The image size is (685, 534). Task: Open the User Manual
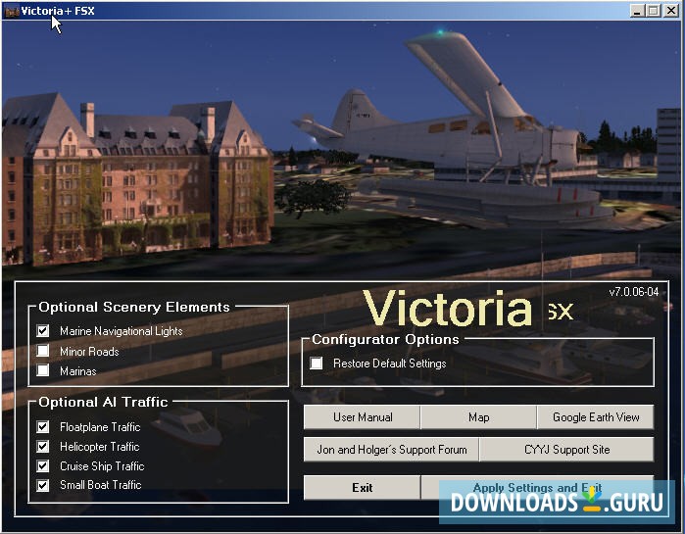[363, 417]
